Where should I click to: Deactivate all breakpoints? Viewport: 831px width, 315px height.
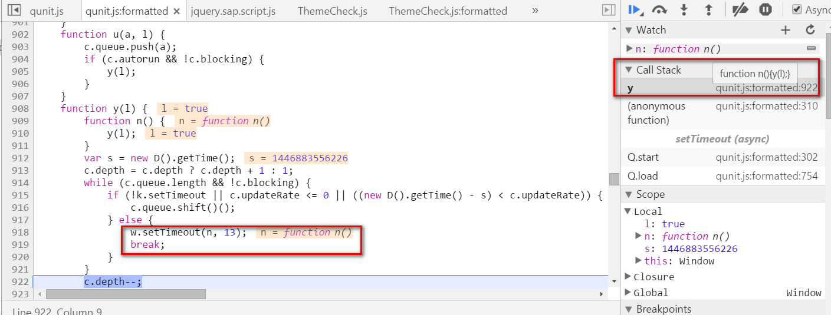pos(740,9)
